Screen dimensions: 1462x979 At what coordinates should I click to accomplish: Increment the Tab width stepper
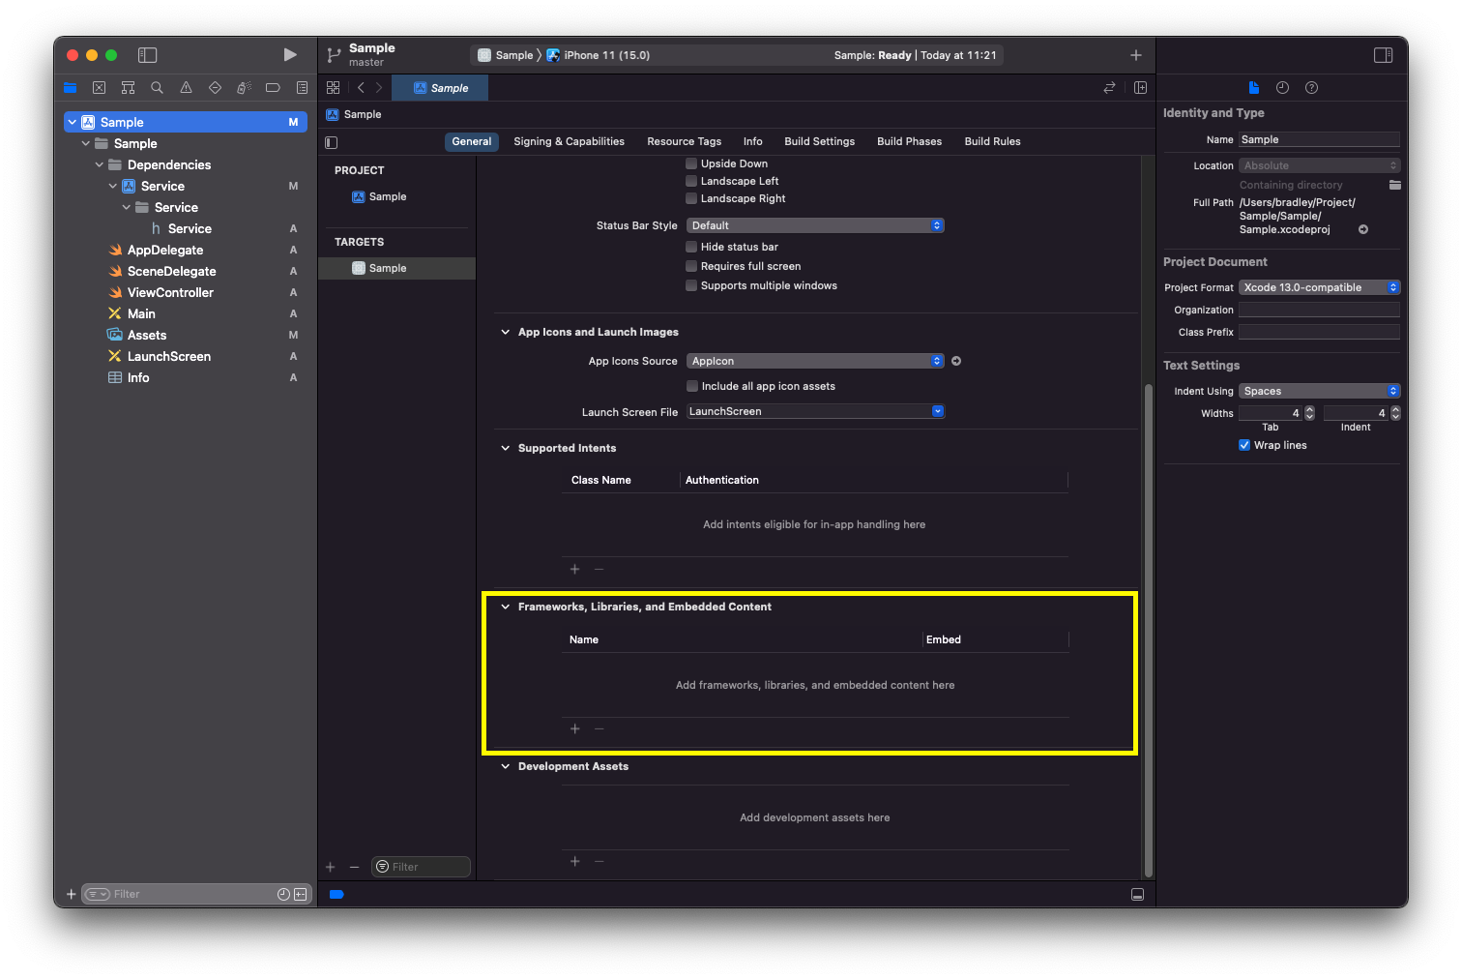pyautogui.click(x=1309, y=410)
